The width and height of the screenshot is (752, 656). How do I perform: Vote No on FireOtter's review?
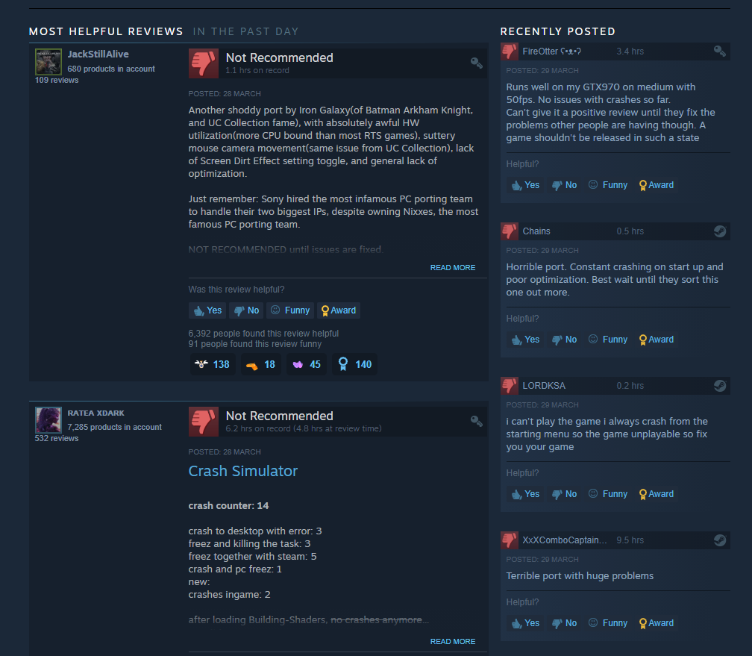[565, 185]
